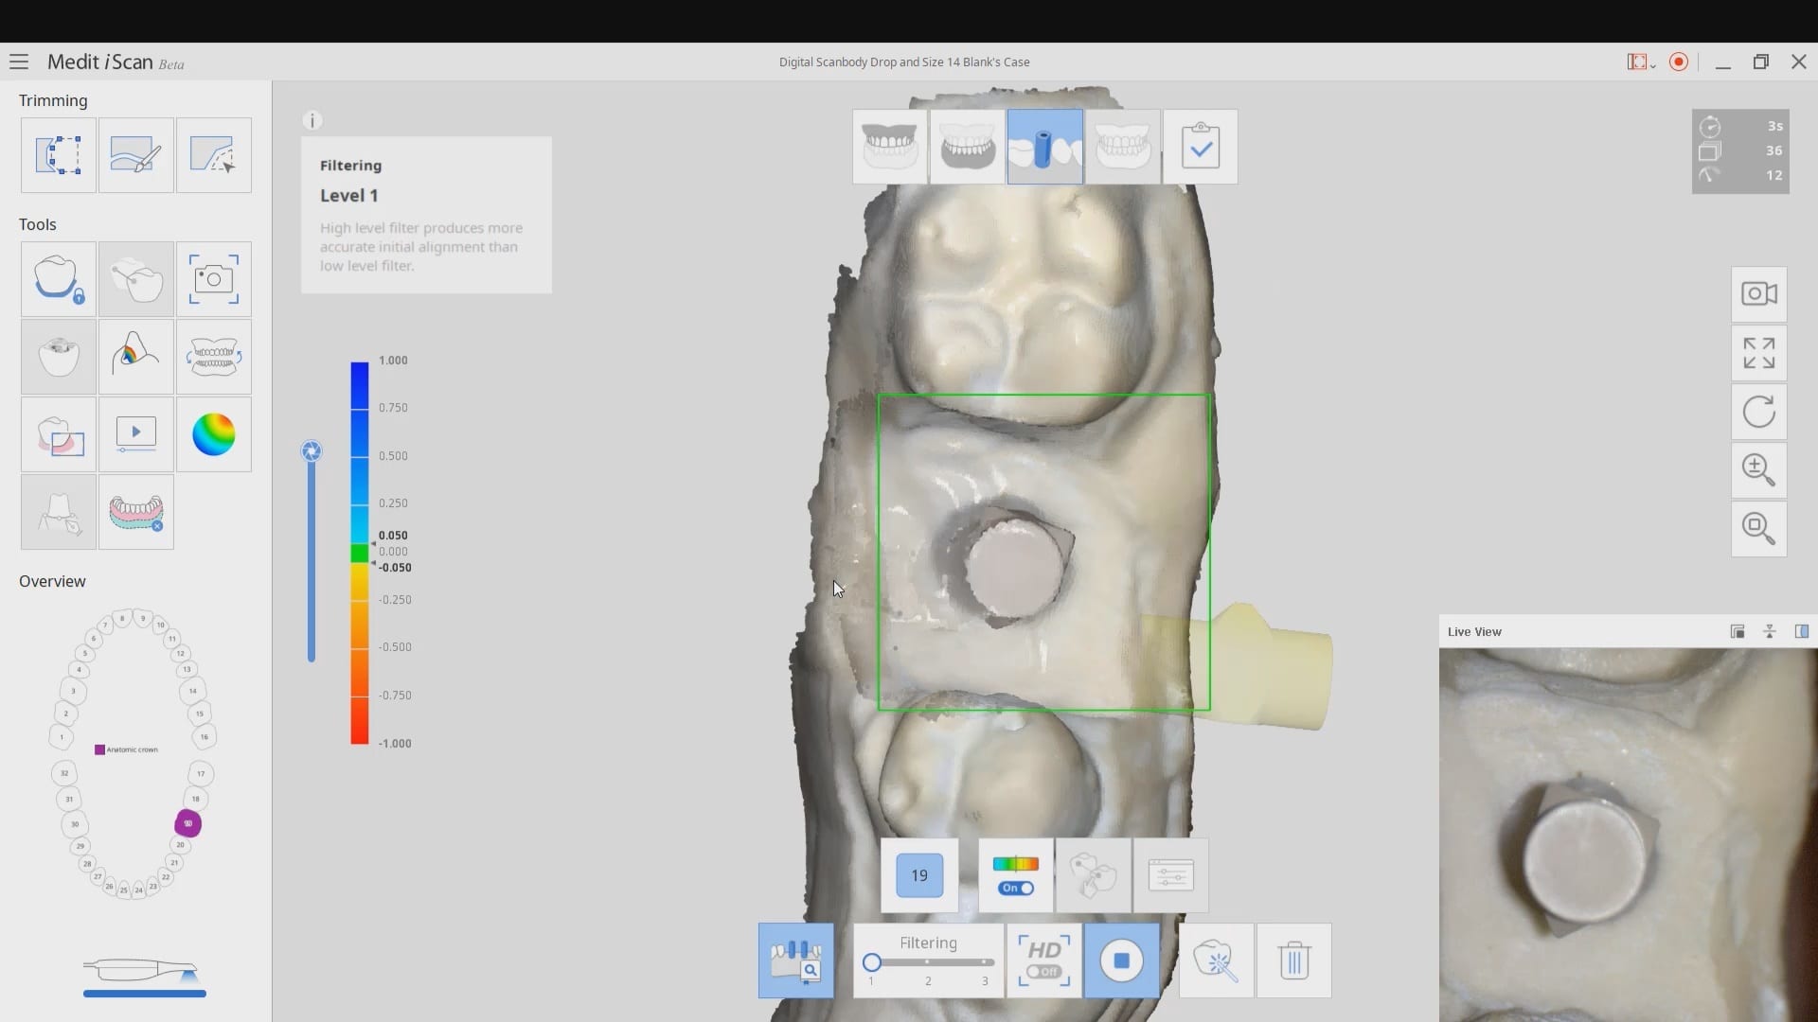
Task: Click the scanbody library search button
Action: [796, 960]
